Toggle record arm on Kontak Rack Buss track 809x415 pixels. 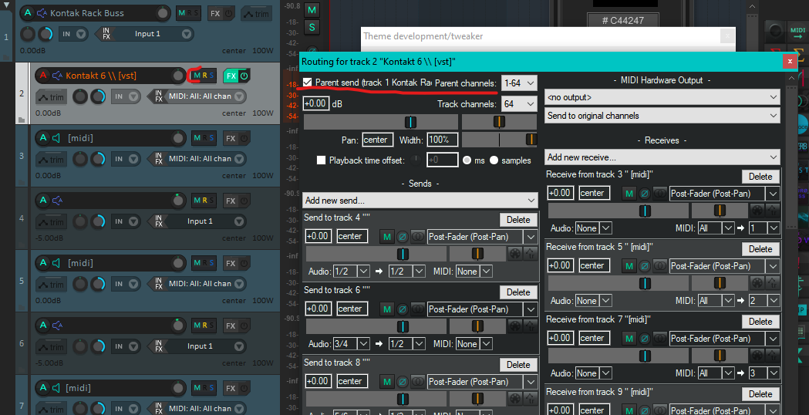[x=27, y=13]
